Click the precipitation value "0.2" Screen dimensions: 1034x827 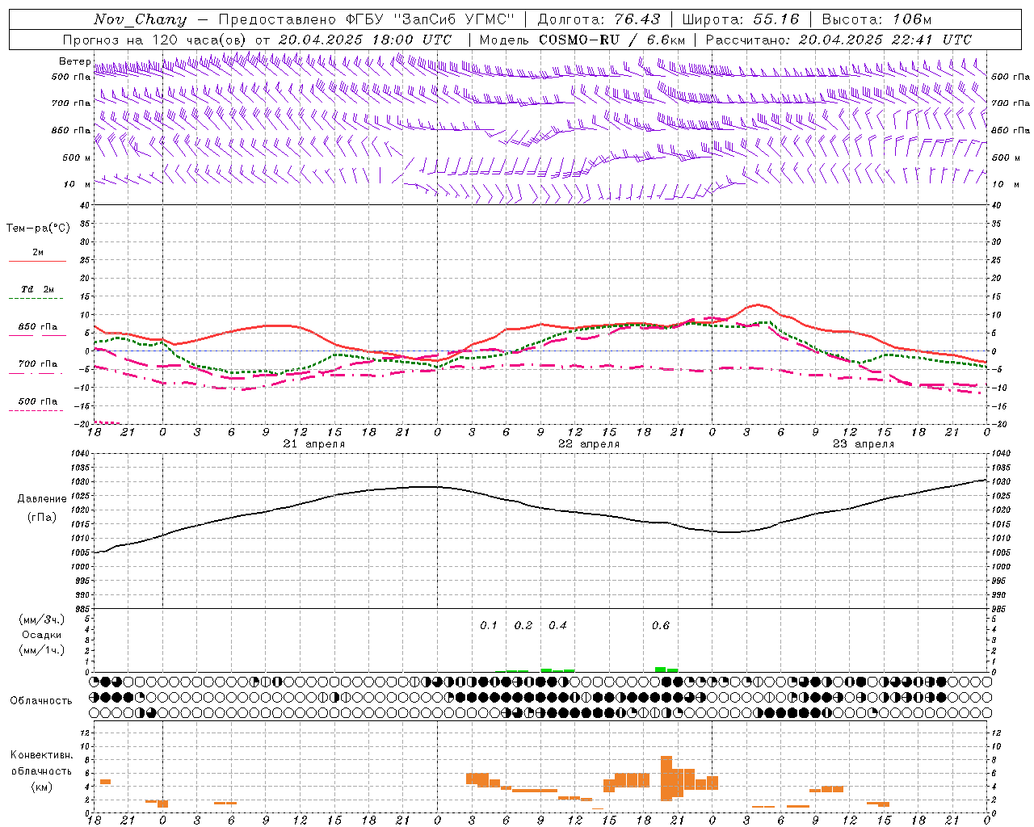coord(523,625)
